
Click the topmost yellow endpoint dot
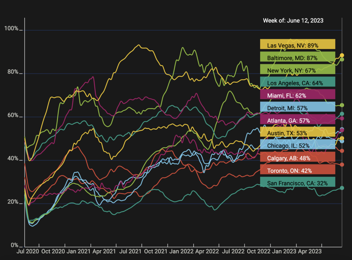[x=342, y=55]
